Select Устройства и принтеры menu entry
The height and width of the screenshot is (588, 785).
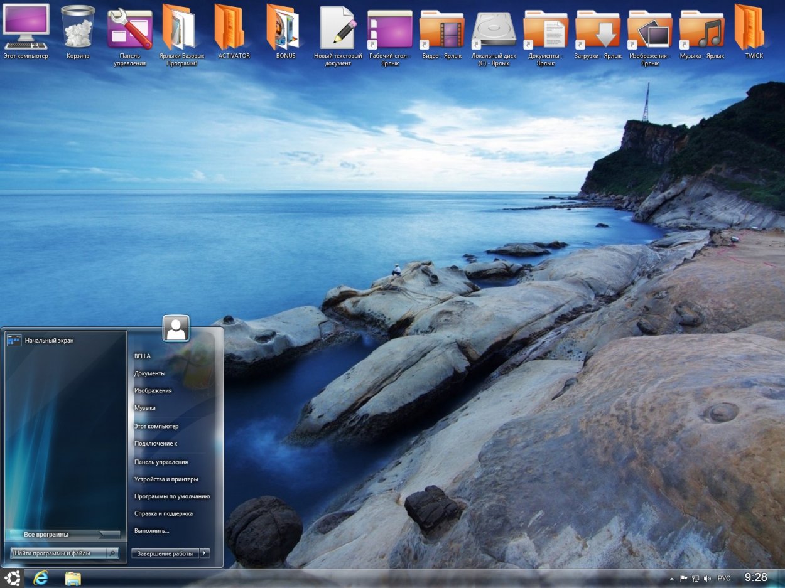click(x=166, y=479)
